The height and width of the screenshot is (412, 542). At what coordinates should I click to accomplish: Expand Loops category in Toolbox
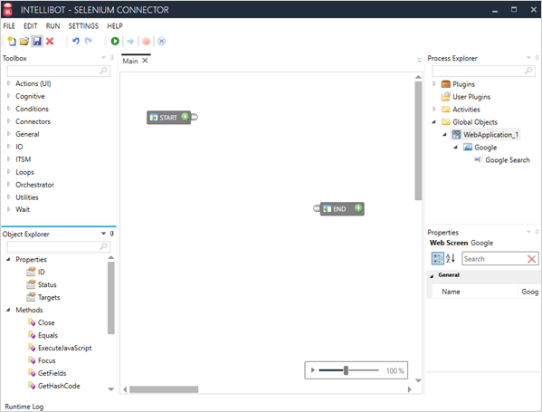coord(9,171)
